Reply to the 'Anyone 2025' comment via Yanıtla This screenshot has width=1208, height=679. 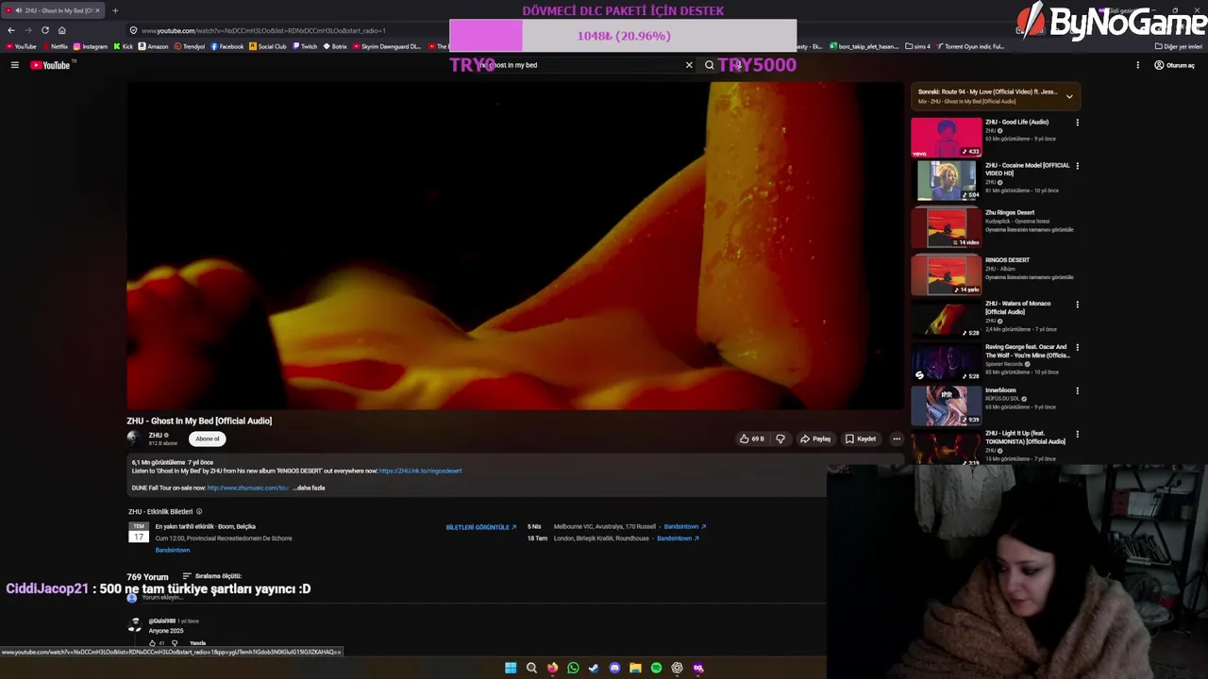[x=197, y=643]
